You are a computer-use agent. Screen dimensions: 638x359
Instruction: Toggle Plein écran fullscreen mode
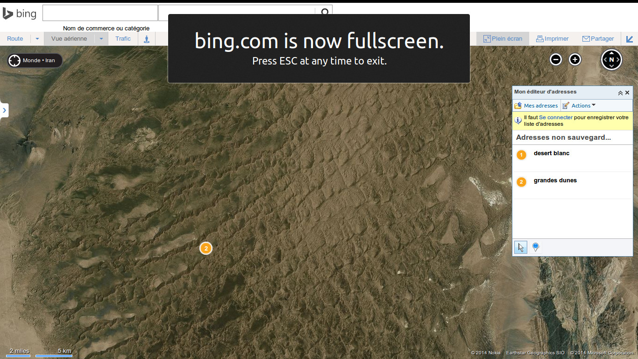click(x=503, y=39)
